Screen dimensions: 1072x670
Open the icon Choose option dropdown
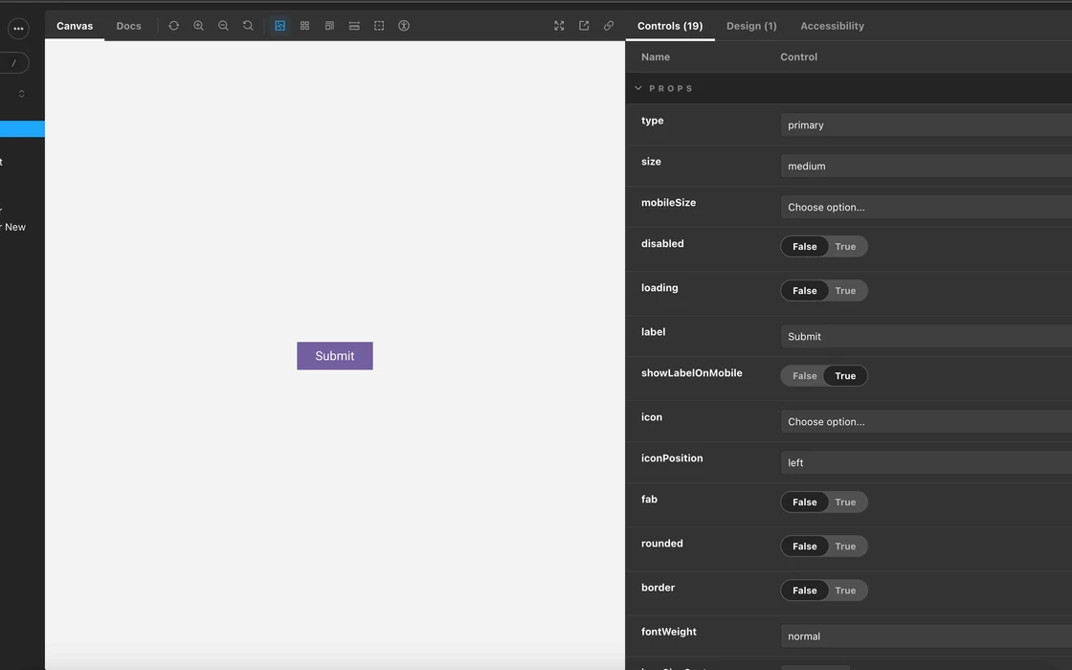click(x=927, y=422)
